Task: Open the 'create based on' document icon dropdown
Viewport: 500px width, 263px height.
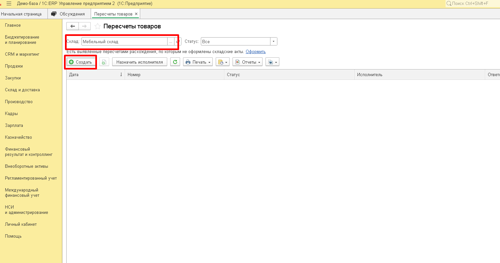Action: pos(223,62)
